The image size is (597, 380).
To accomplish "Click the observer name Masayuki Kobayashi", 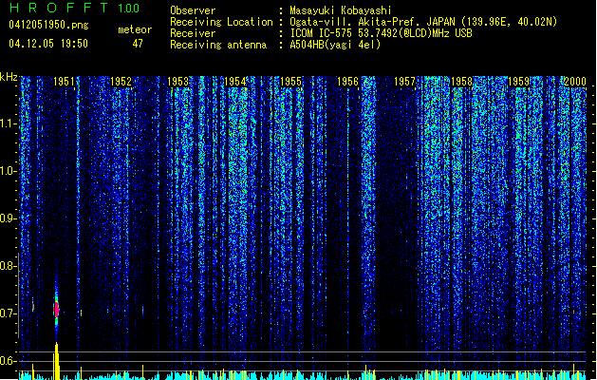I will point(341,10).
